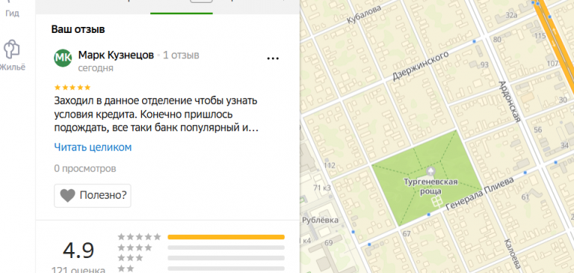This screenshot has width=574, height=273.
Task: Click the four-star row label
Action: click(135, 248)
